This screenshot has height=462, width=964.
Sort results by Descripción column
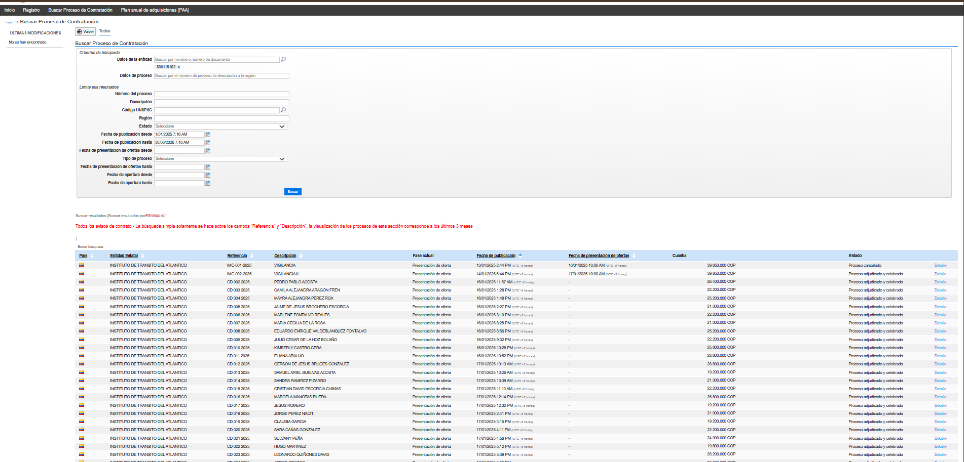coord(285,256)
